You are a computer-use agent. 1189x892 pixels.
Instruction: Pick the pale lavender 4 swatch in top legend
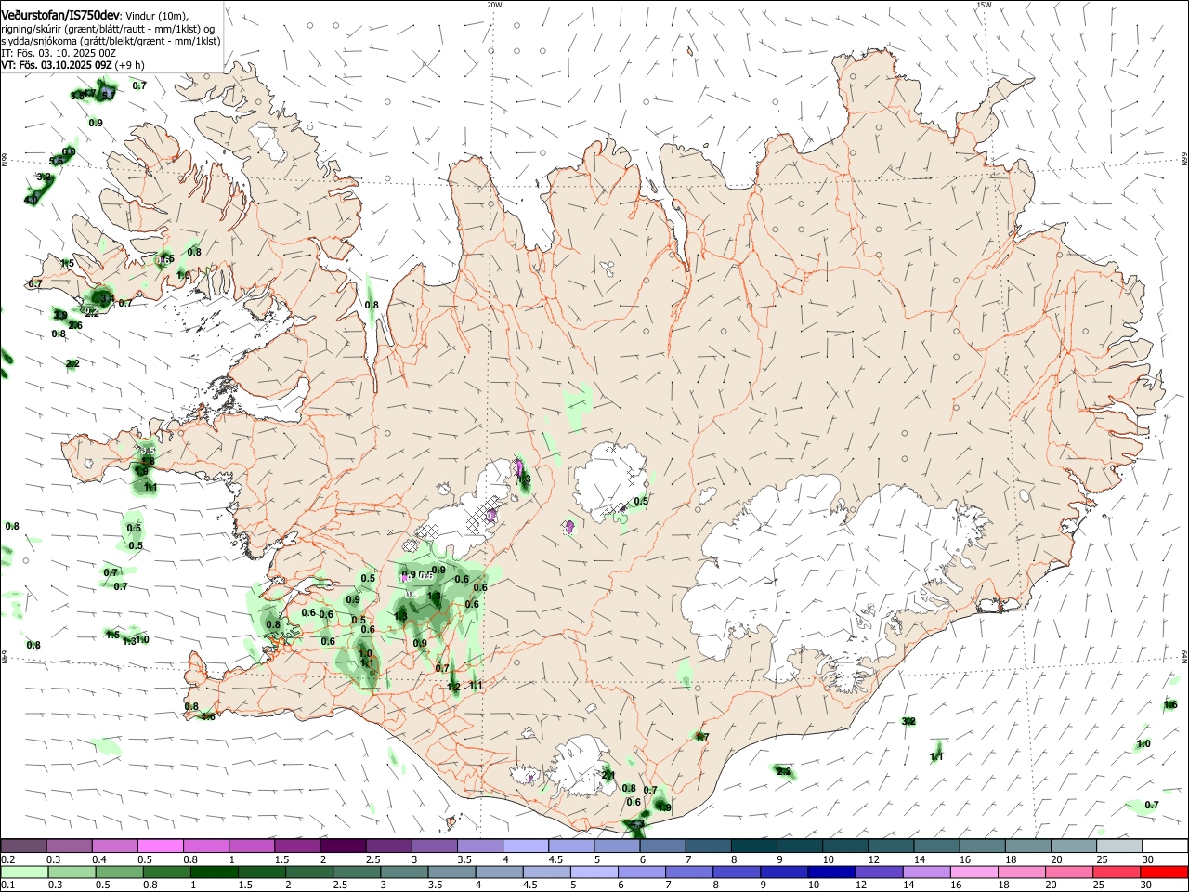pyautogui.click(x=525, y=846)
